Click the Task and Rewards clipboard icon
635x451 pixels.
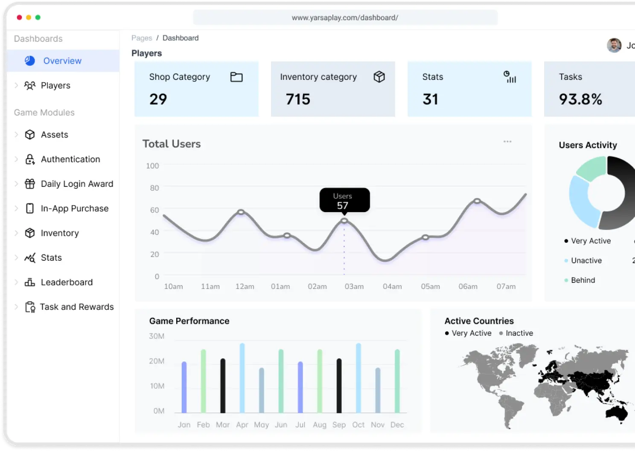coord(30,307)
